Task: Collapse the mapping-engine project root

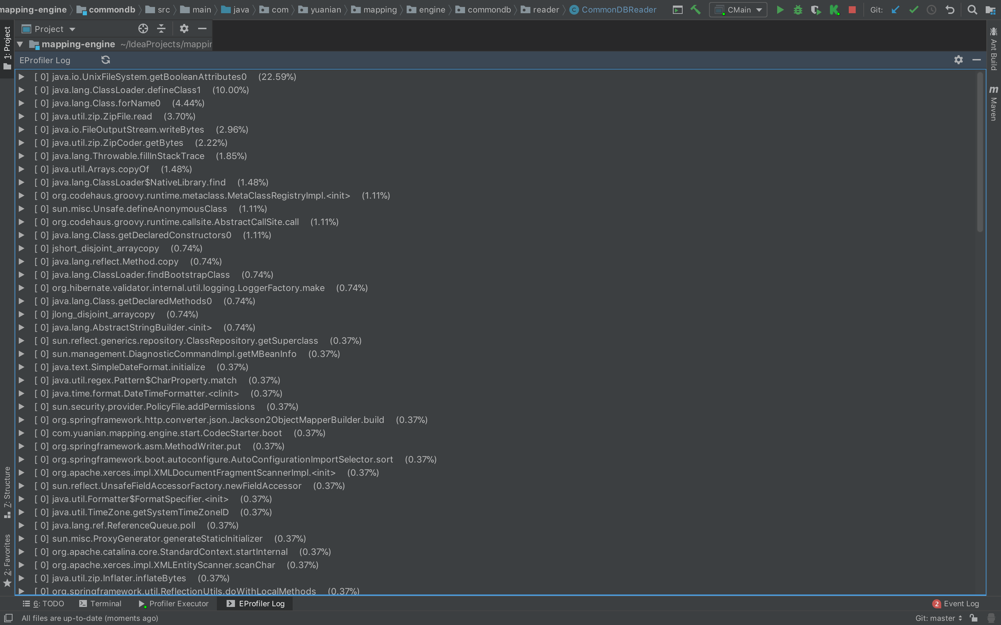Action: coord(19,44)
